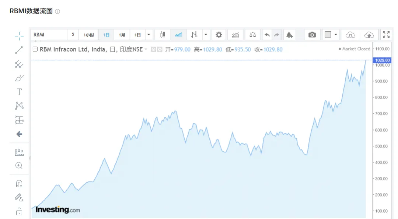Open the candles-with-ruler tool in left toolbar
Screen dimensions: 398x219
[x=19, y=152]
